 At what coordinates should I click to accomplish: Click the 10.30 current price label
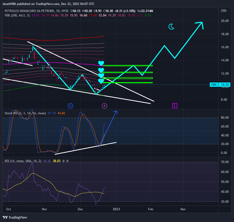[x=225, y=85]
